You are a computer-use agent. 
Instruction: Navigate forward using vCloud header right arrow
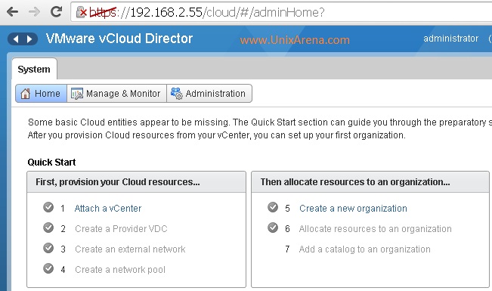[29, 39]
